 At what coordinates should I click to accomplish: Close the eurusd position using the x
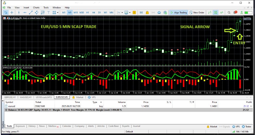click(251, 106)
